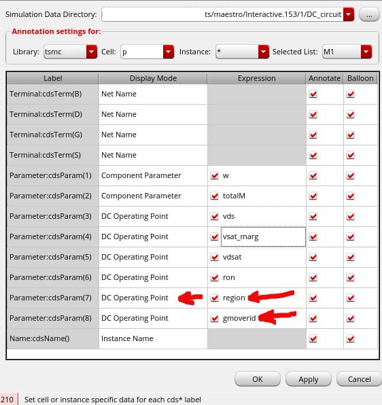Viewport: 382px width, 405px height.
Task: Uncheck the vds expression checkbox
Action: (x=214, y=216)
